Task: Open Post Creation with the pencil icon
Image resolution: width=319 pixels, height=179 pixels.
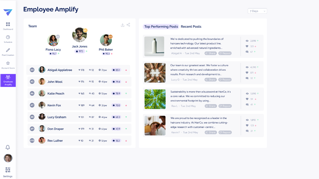Action: 8,50
